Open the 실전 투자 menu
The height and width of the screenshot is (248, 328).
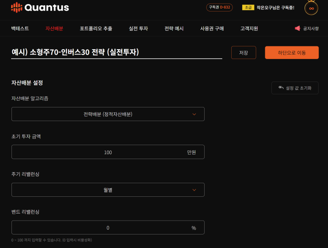click(x=138, y=28)
